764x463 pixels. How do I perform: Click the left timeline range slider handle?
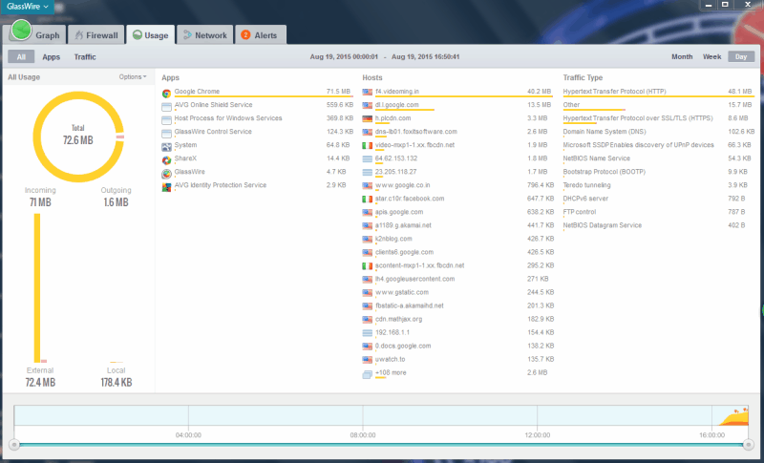(14, 445)
